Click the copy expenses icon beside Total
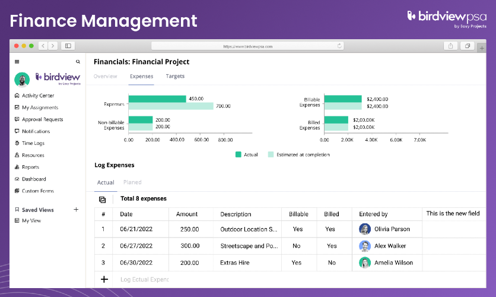The width and height of the screenshot is (496, 297). pos(102,200)
